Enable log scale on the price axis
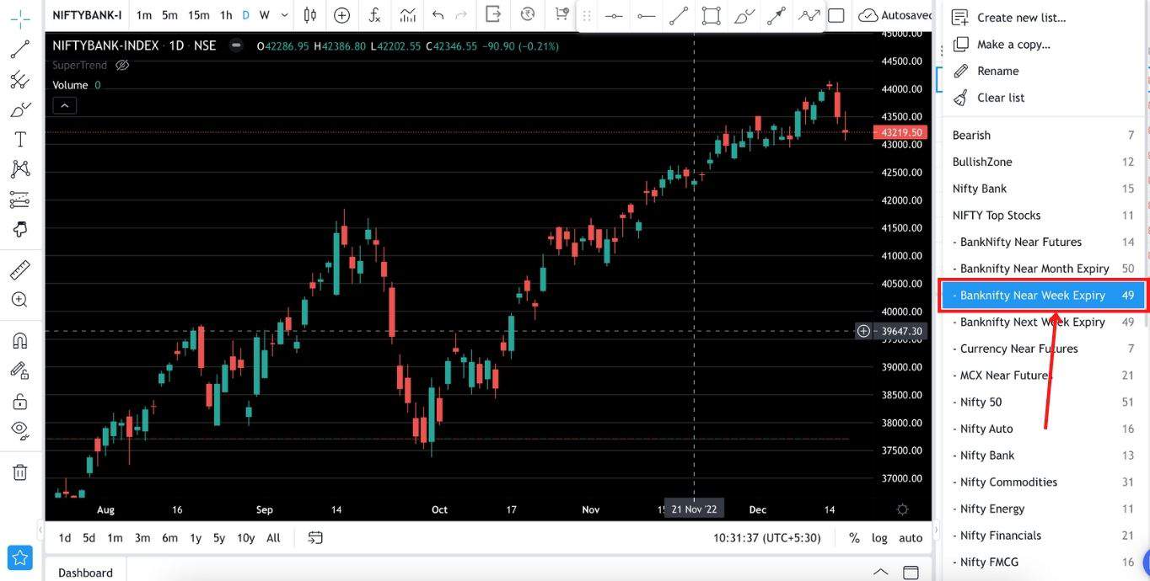 879,537
